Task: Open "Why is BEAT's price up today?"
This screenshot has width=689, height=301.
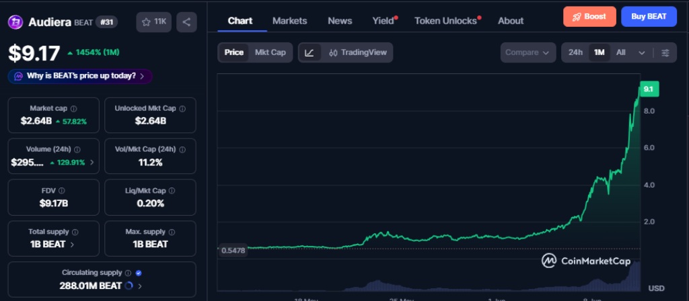Action: (x=80, y=76)
